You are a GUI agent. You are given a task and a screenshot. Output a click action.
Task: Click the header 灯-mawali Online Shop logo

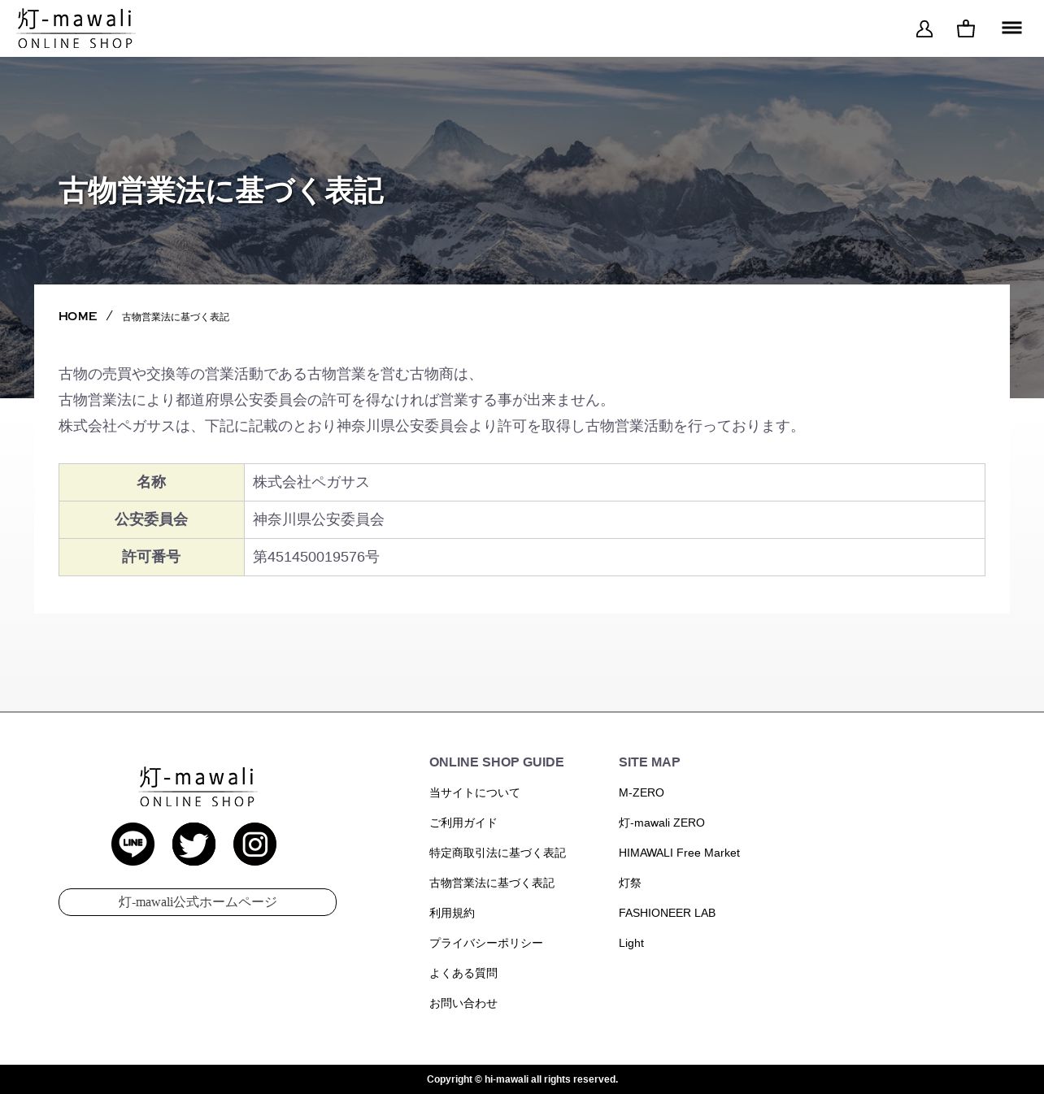76,29
